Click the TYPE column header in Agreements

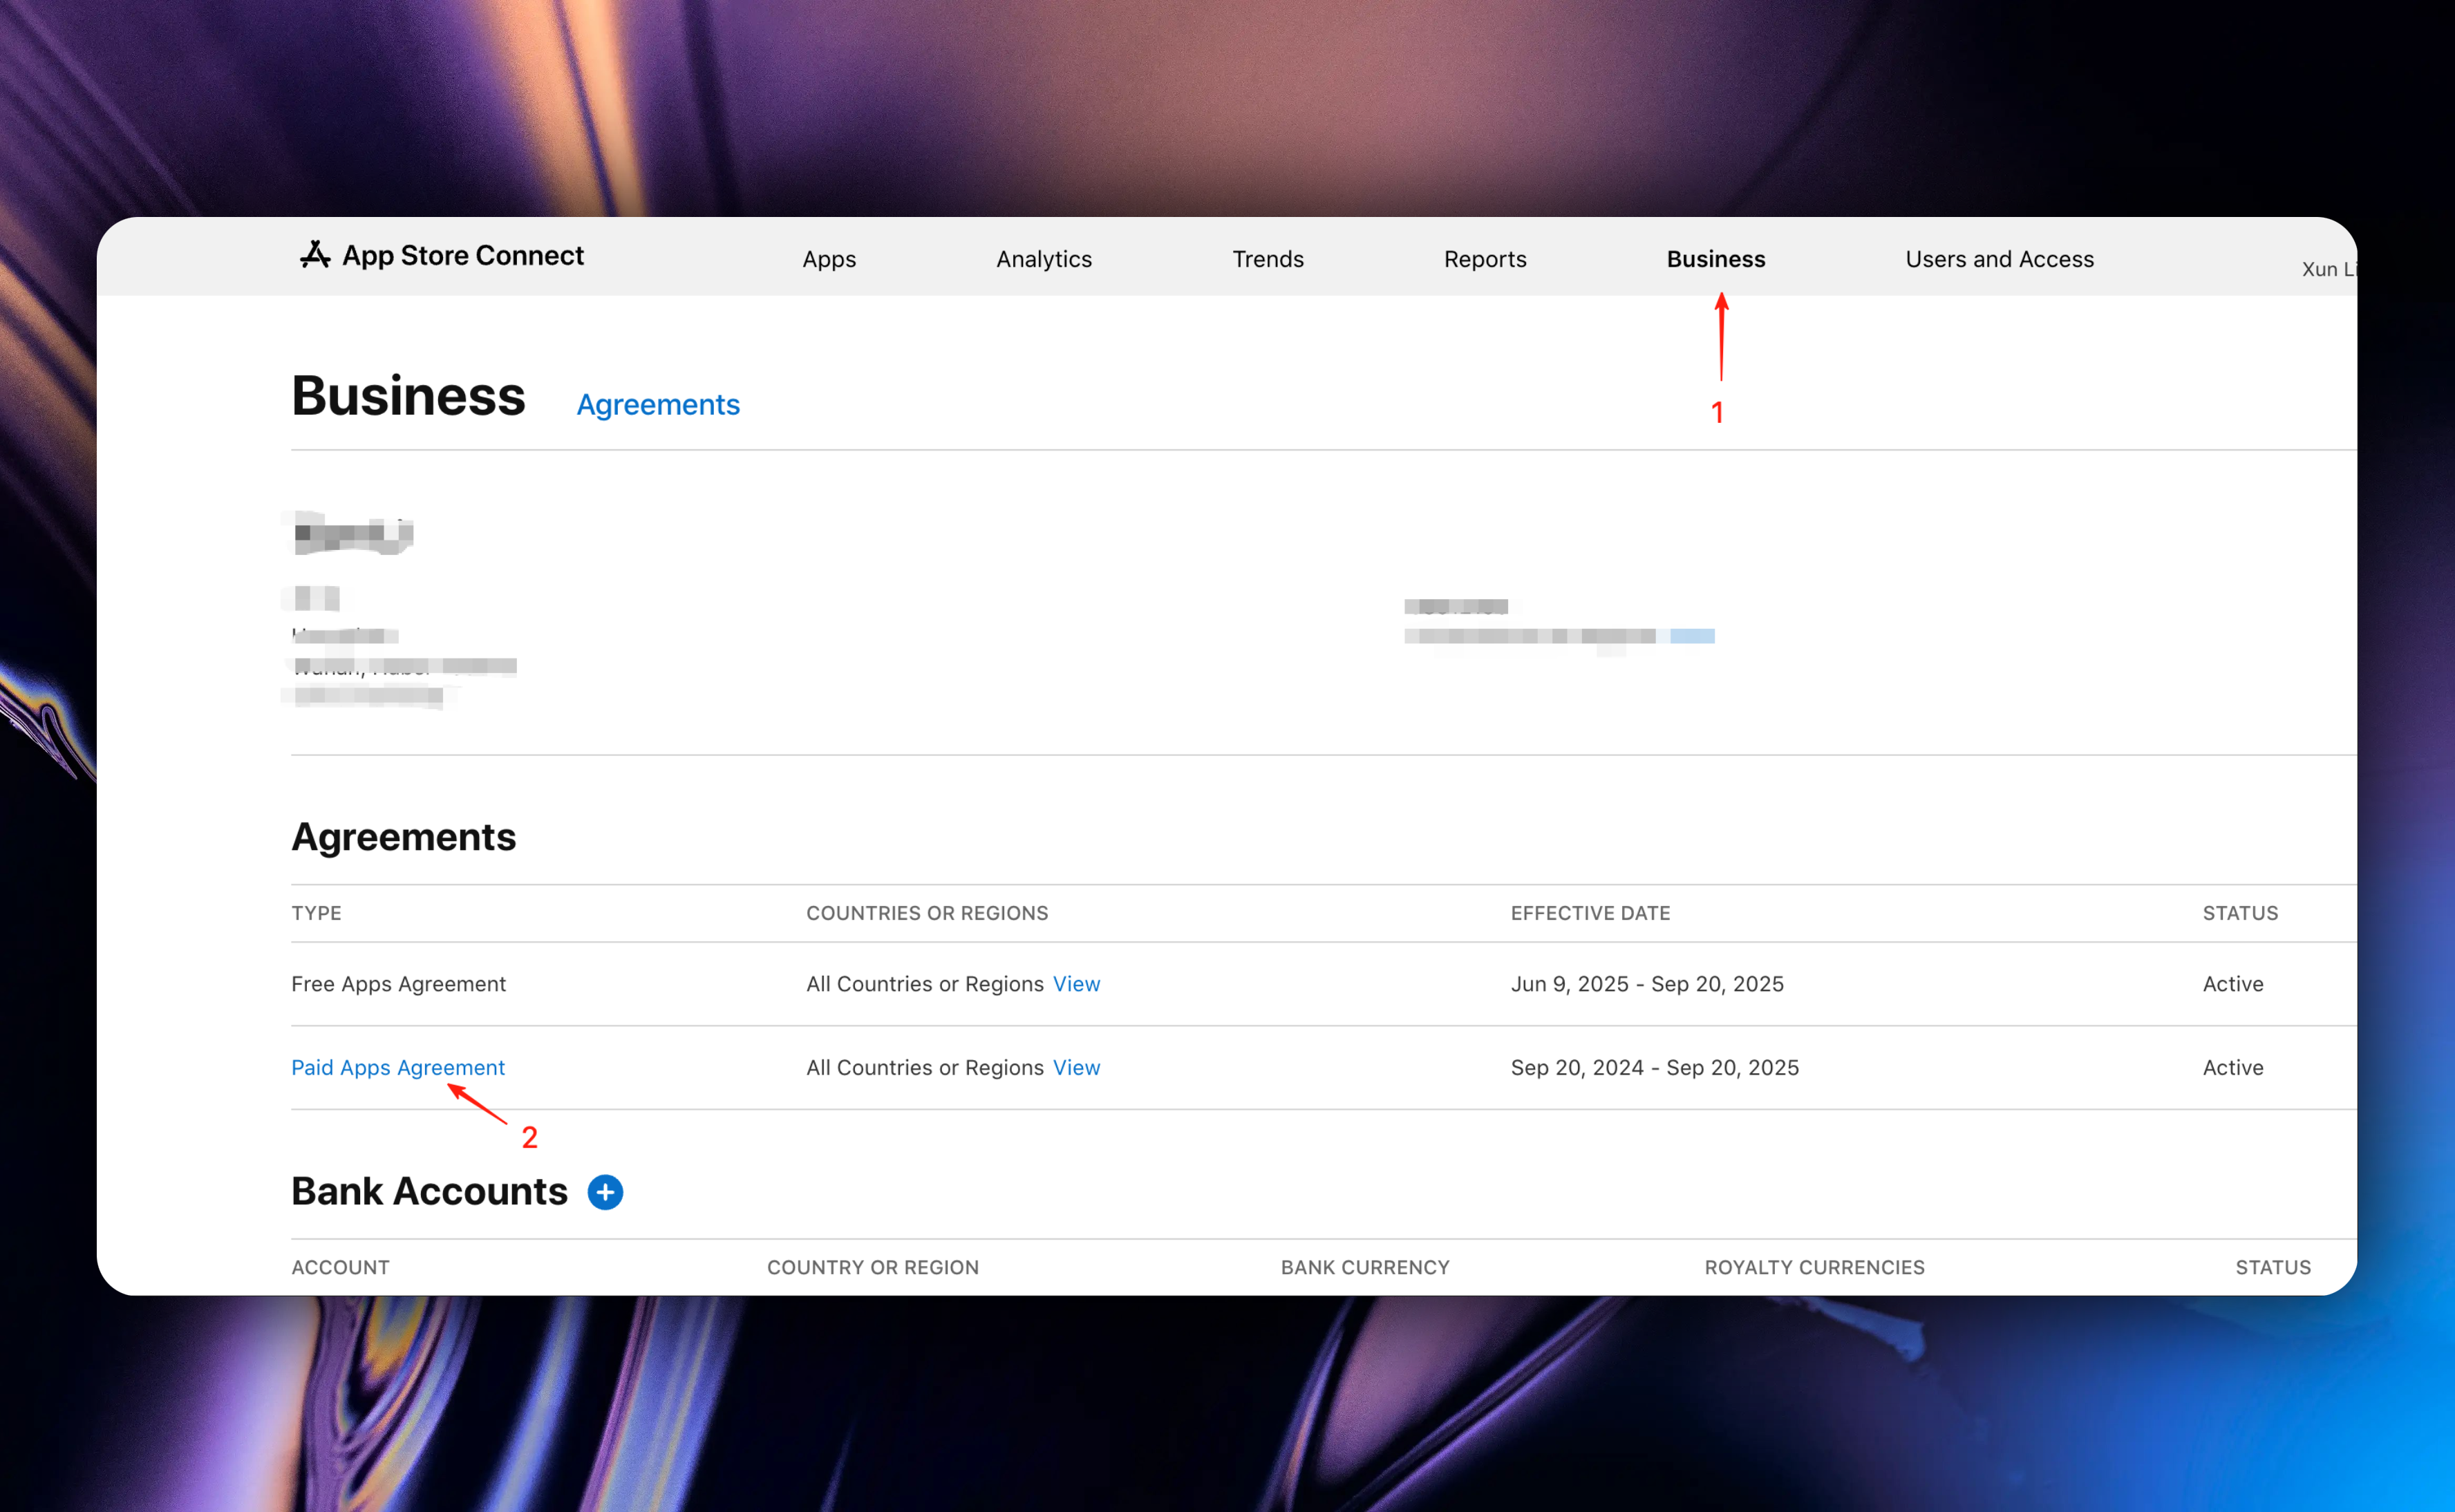coord(316,913)
